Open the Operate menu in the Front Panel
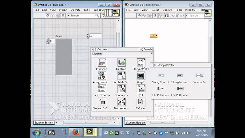 75,10
